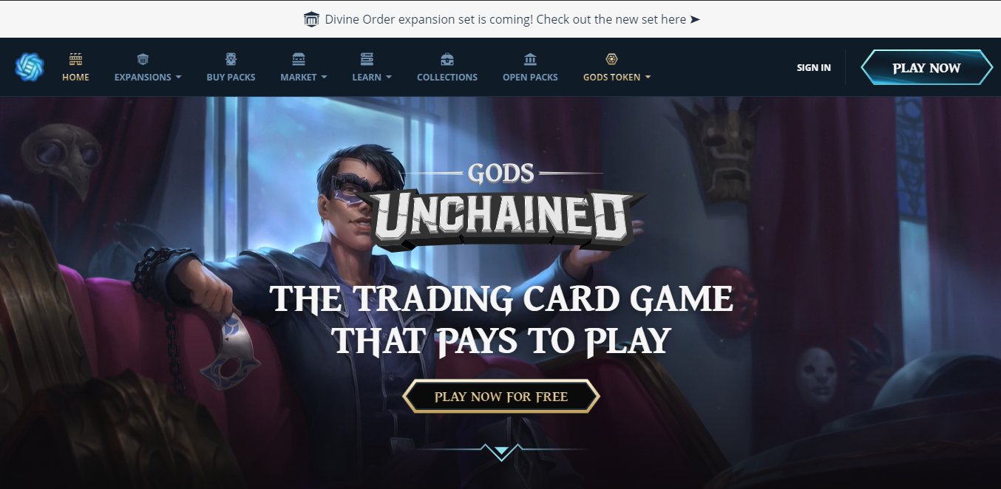Click the scroll-down chevron below hero text
The width and height of the screenshot is (1001, 489).
(501, 451)
